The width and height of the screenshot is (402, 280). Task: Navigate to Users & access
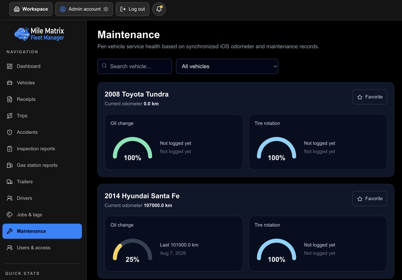tap(42, 248)
